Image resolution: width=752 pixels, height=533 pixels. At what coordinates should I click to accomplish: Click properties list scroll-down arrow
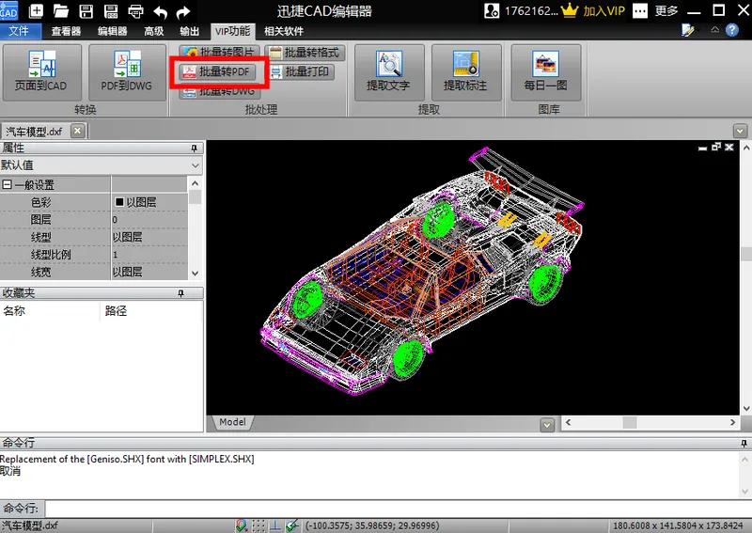pyautogui.click(x=195, y=274)
